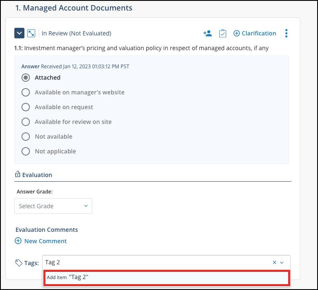Viewport: 318px width, 290px height.
Task: Expand the Tags dropdown arrow
Action: 282,263
